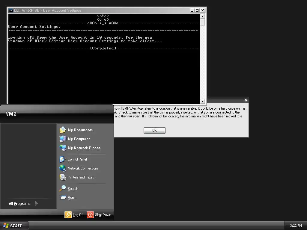Click the Control Panel icon

[x=63, y=159]
